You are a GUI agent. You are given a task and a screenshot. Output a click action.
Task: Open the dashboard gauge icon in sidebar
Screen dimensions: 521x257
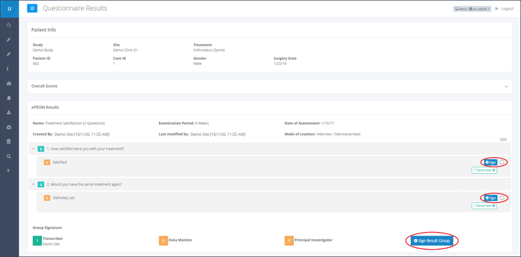[x=9, y=83]
